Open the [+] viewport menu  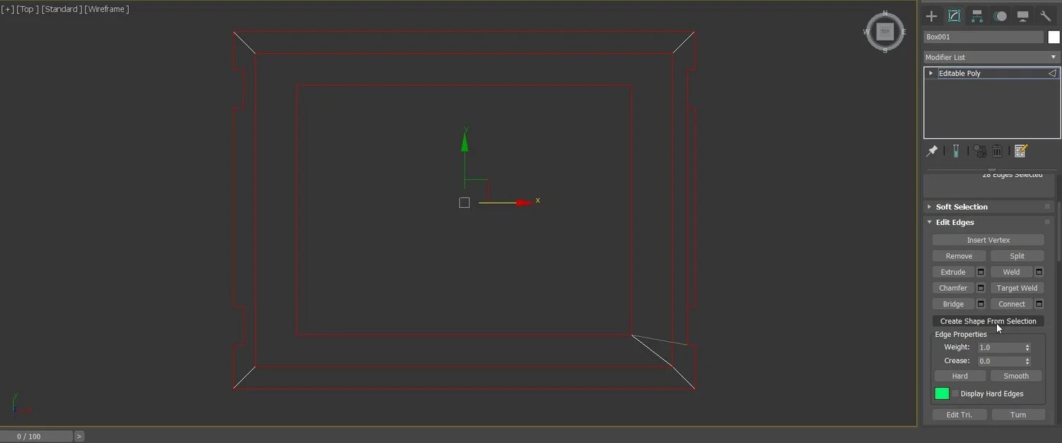[7, 9]
